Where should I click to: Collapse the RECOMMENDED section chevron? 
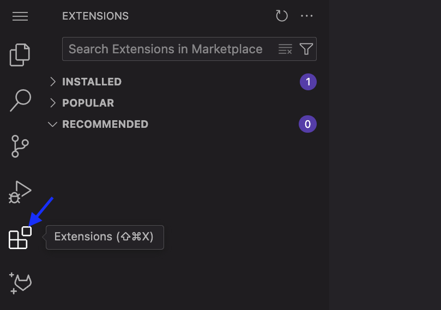click(x=53, y=124)
